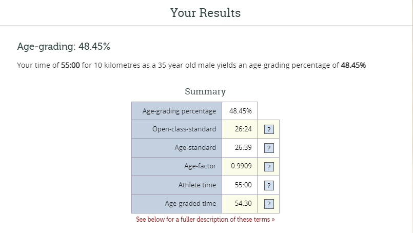Click the 26:24 open-class-standard value

tap(243, 129)
